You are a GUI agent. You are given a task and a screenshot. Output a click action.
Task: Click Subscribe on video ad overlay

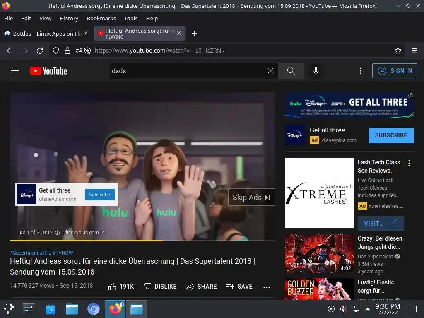coord(99,195)
